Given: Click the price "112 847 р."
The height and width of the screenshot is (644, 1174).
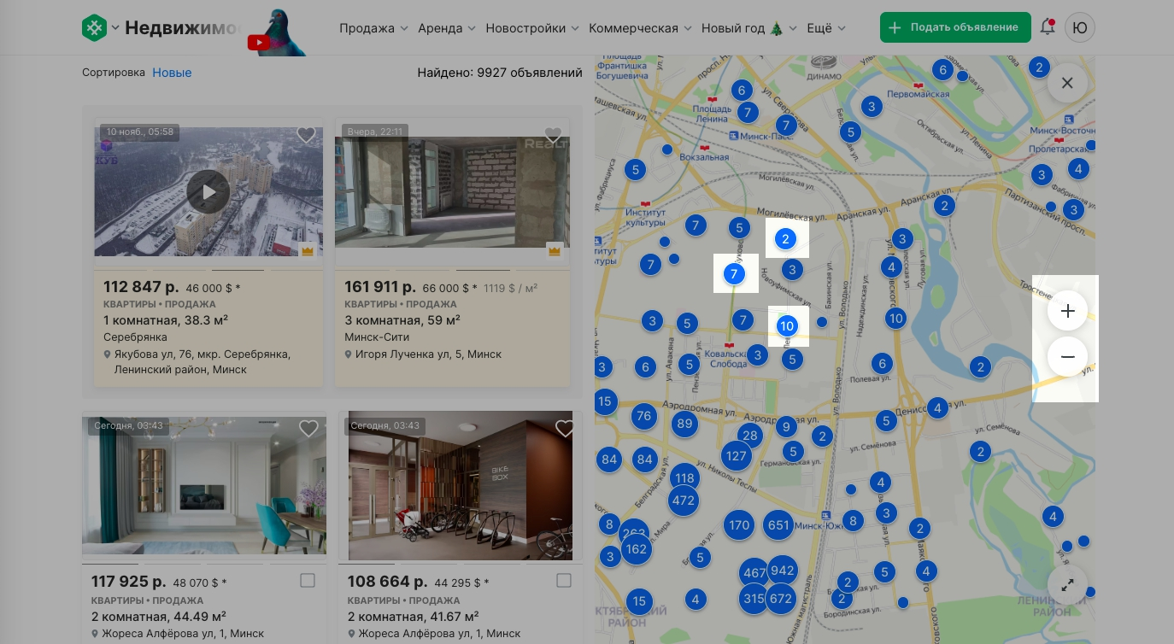Looking at the screenshot, I should (140, 287).
